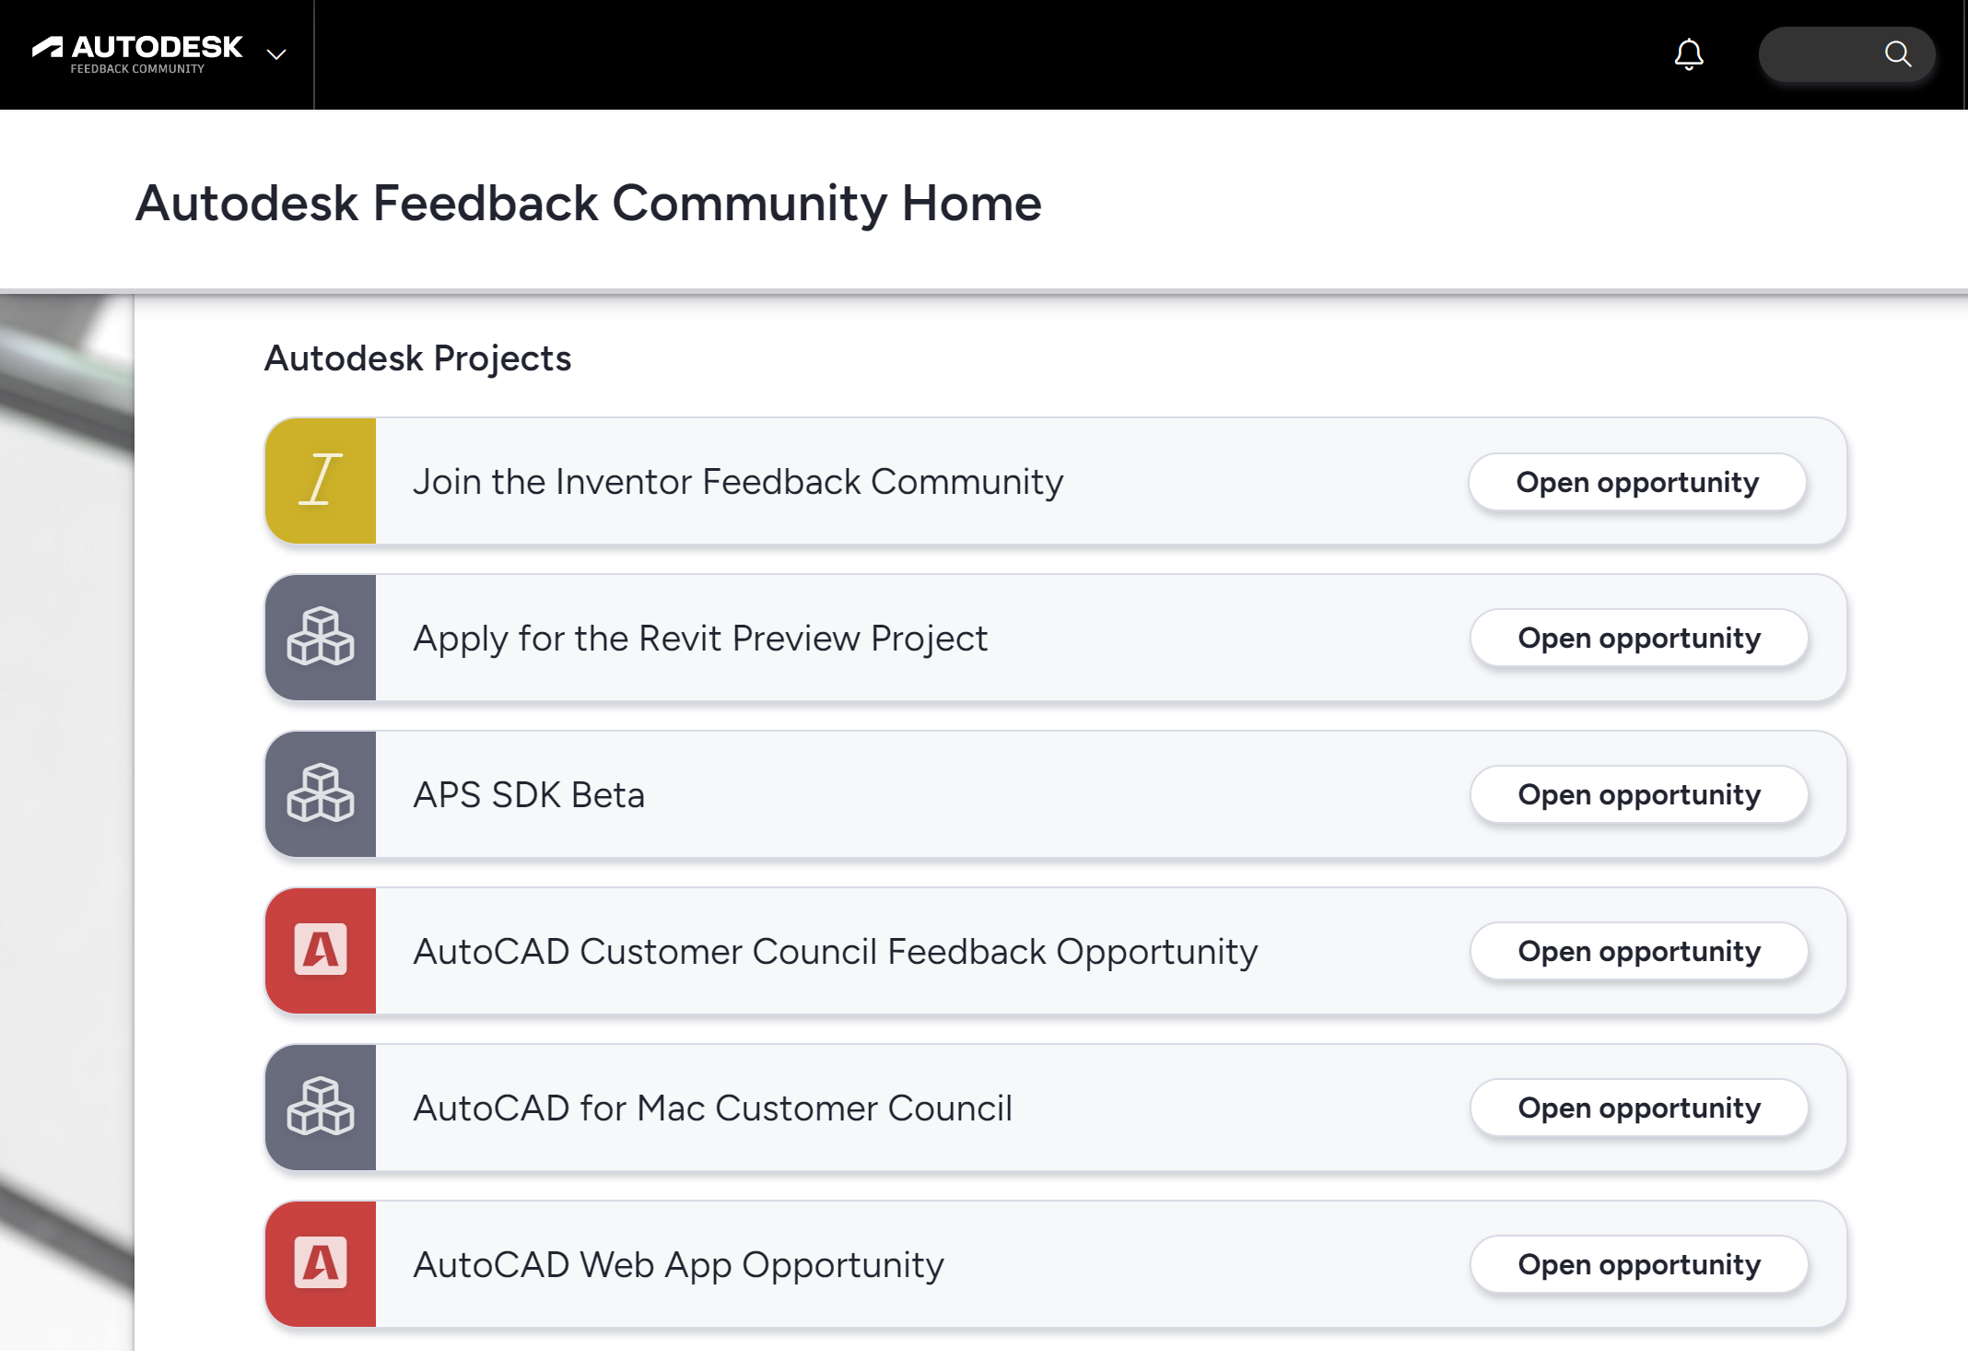The image size is (1968, 1372).
Task: Click the AutoCAD for Mac cubes icon
Action: click(x=321, y=1108)
